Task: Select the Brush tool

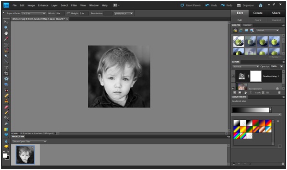Action: 6,112
